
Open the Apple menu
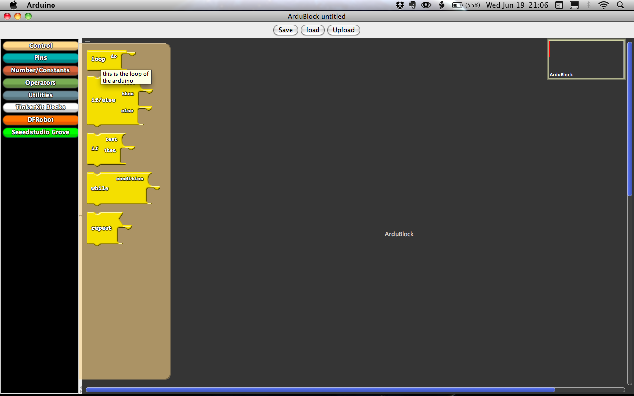[x=14, y=5]
